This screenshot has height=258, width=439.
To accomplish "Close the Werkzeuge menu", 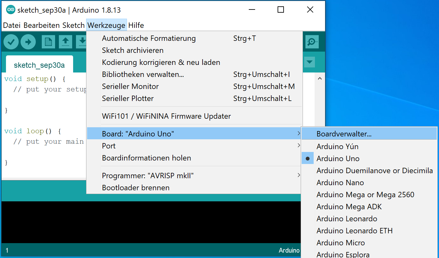I will coord(106,25).
